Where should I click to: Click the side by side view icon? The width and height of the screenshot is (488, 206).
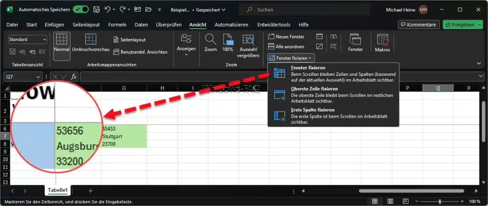tap(334, 37)
